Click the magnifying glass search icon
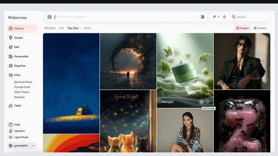Screen dimensions: 278x156 (234, 17)
